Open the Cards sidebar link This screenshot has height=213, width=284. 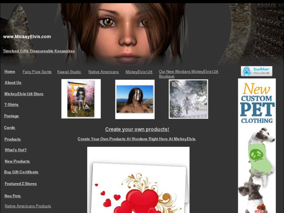point(9,128)
